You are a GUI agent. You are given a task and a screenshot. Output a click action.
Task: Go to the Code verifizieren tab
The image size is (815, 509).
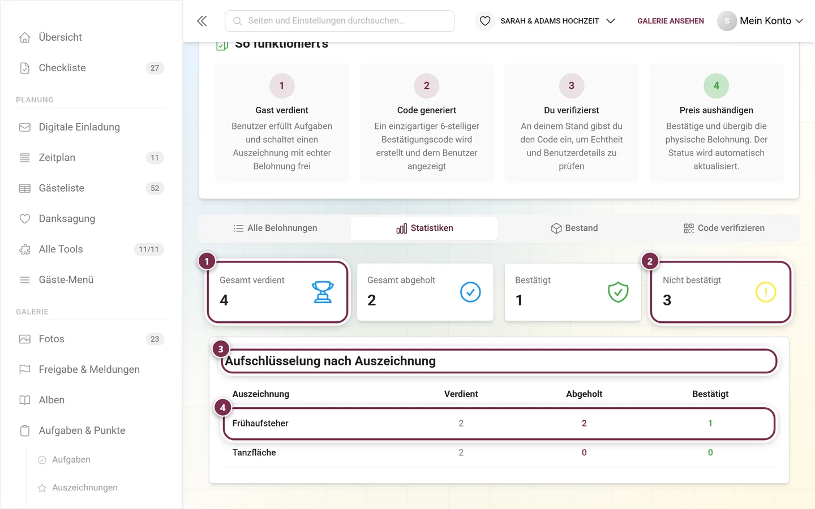click(x=724, y=228)
